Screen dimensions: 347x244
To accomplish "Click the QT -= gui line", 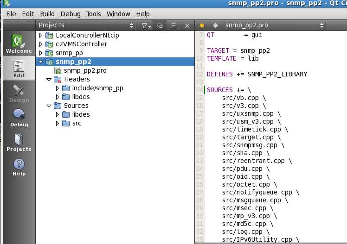I will point(235,35).
